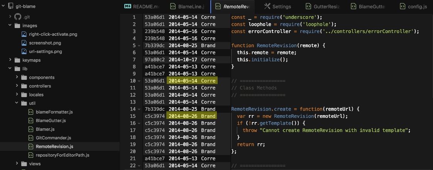This screenshot has width=433, height=170.
Task: Expand the views folder chevron
Action: [17, 164]
